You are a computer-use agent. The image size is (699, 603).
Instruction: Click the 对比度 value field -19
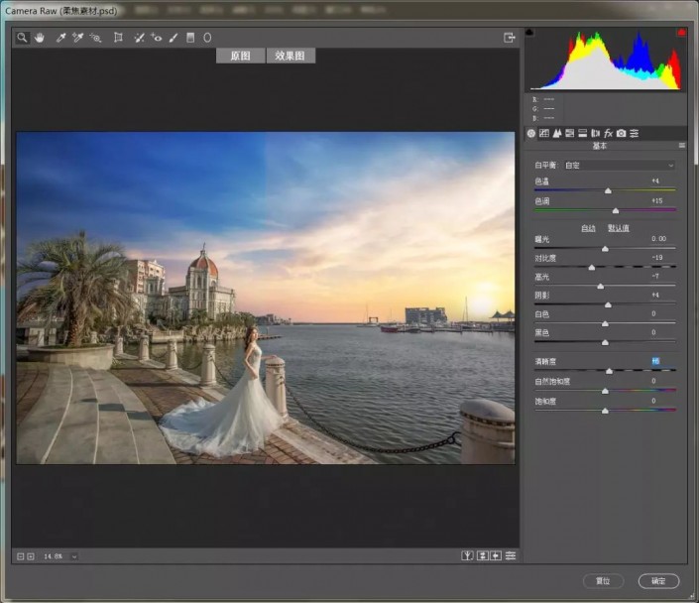pyautogui.click(x=656, y=257)
